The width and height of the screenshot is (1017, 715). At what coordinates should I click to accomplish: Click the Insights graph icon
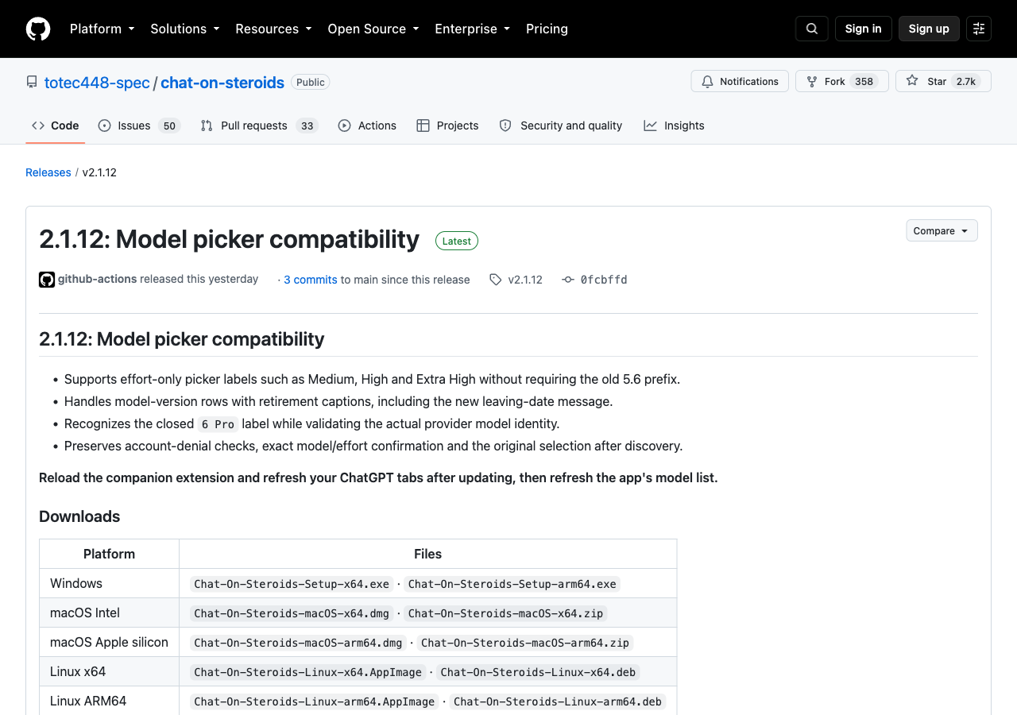[650, 126]
